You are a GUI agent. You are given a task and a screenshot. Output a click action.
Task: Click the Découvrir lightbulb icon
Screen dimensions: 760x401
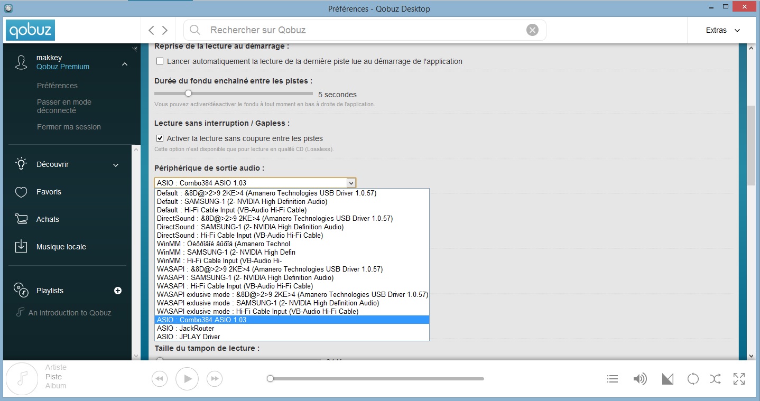21,164
